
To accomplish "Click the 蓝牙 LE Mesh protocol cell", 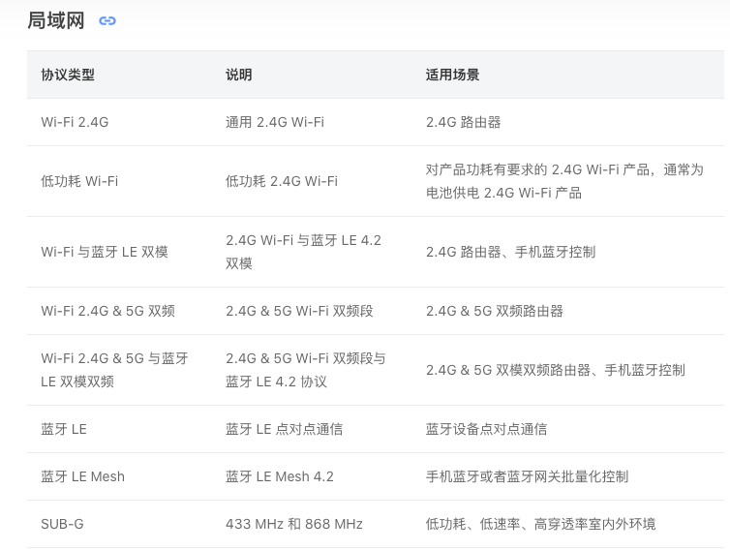I will 83,476.
